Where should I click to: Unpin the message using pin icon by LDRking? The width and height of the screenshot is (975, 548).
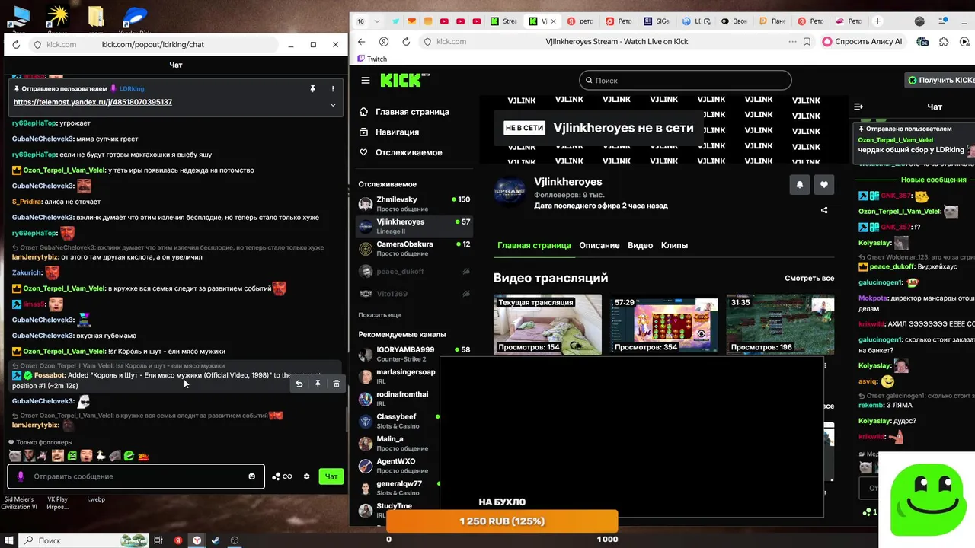click(x=312, y=89)
